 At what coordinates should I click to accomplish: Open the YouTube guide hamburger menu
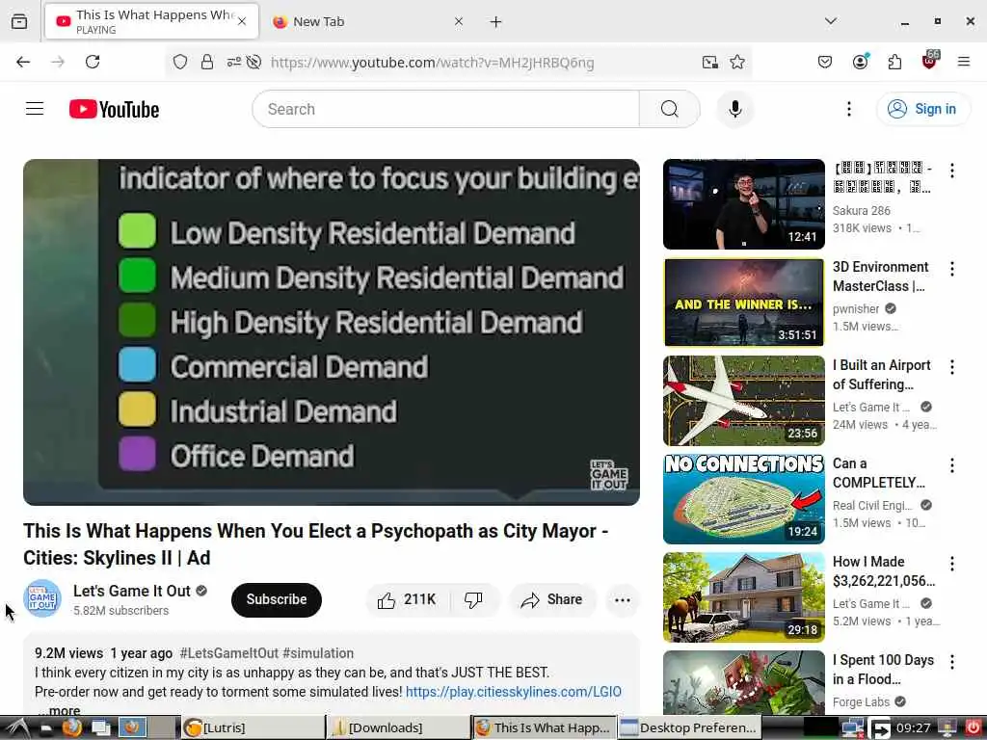(35, 109)
